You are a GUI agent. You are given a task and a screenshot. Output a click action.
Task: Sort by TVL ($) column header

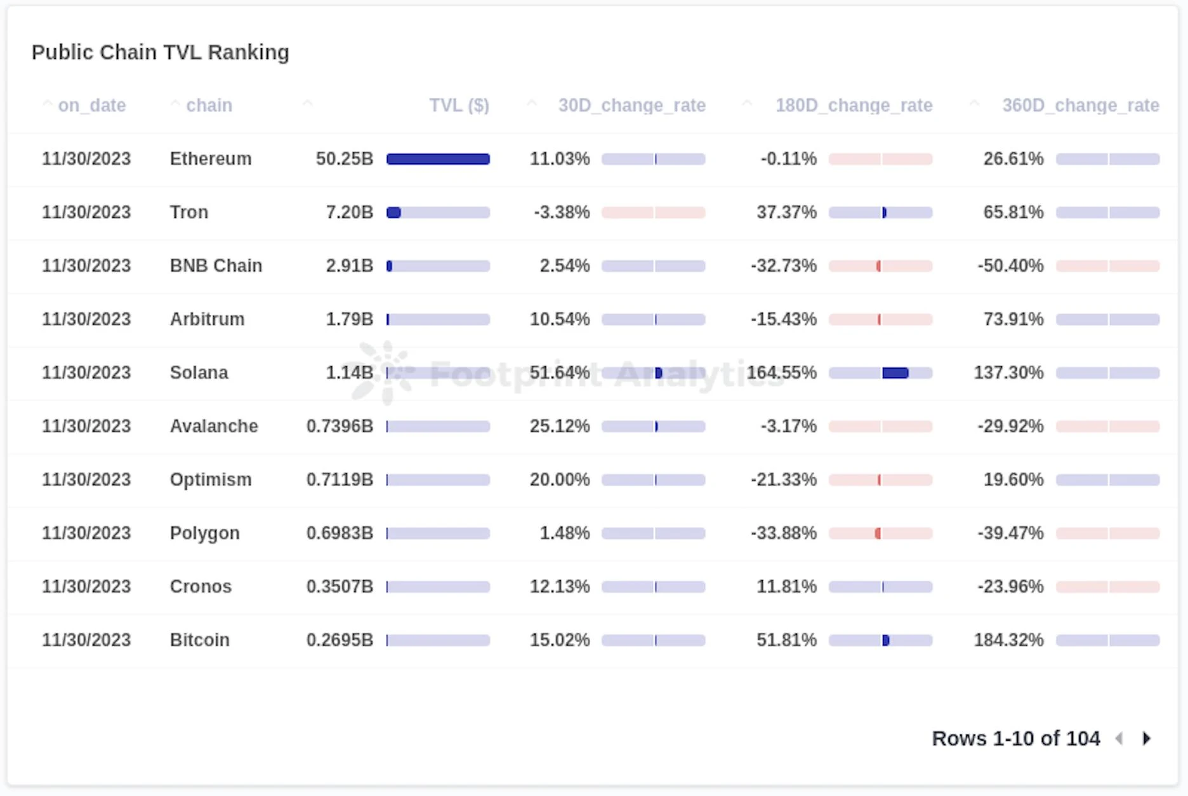pyautogui.click(x=459, y=105)
